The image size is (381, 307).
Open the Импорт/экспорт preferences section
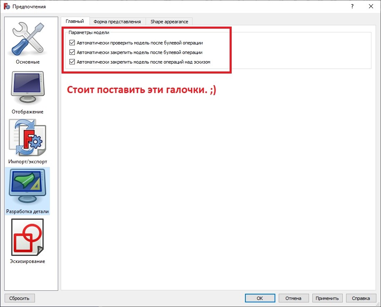pyautogui.click(x=27, y=142)
